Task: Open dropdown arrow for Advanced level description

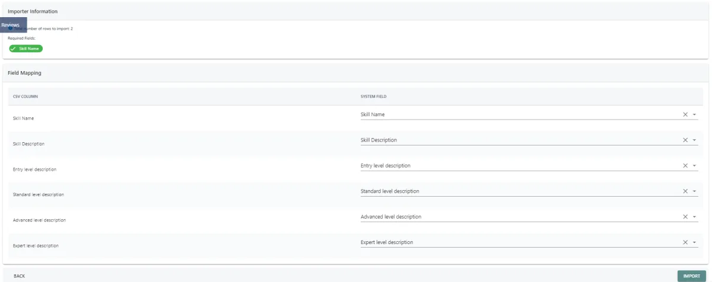Action: [x=694, y=217]
